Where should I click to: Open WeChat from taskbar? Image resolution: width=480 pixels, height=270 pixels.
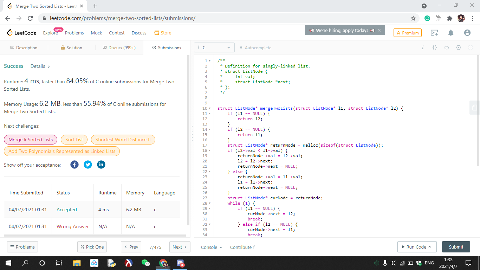[x=145, y=263]
